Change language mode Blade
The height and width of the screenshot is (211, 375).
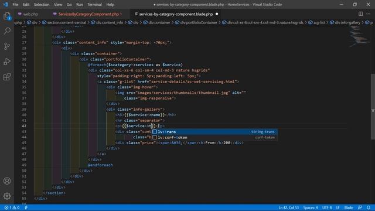click(x=349, y=207)
